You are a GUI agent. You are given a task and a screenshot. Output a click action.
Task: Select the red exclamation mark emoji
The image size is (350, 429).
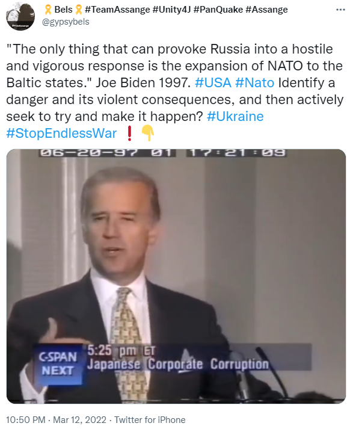(130, 134)
